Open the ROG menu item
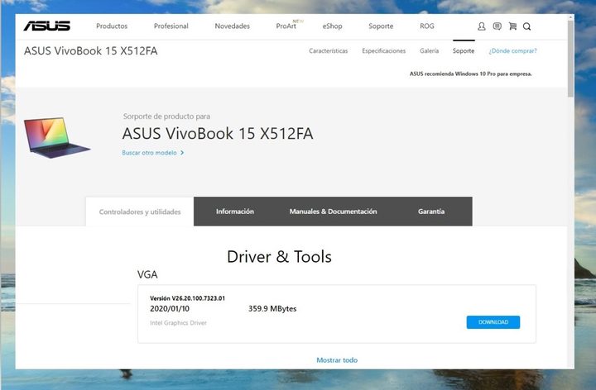The image size is (596, 390). (426, 26)
